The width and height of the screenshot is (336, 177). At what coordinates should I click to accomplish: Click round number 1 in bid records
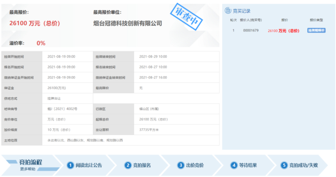point(234,31)
